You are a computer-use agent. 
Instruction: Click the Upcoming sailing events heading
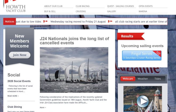pyautogui.click(x=142, y=46)
